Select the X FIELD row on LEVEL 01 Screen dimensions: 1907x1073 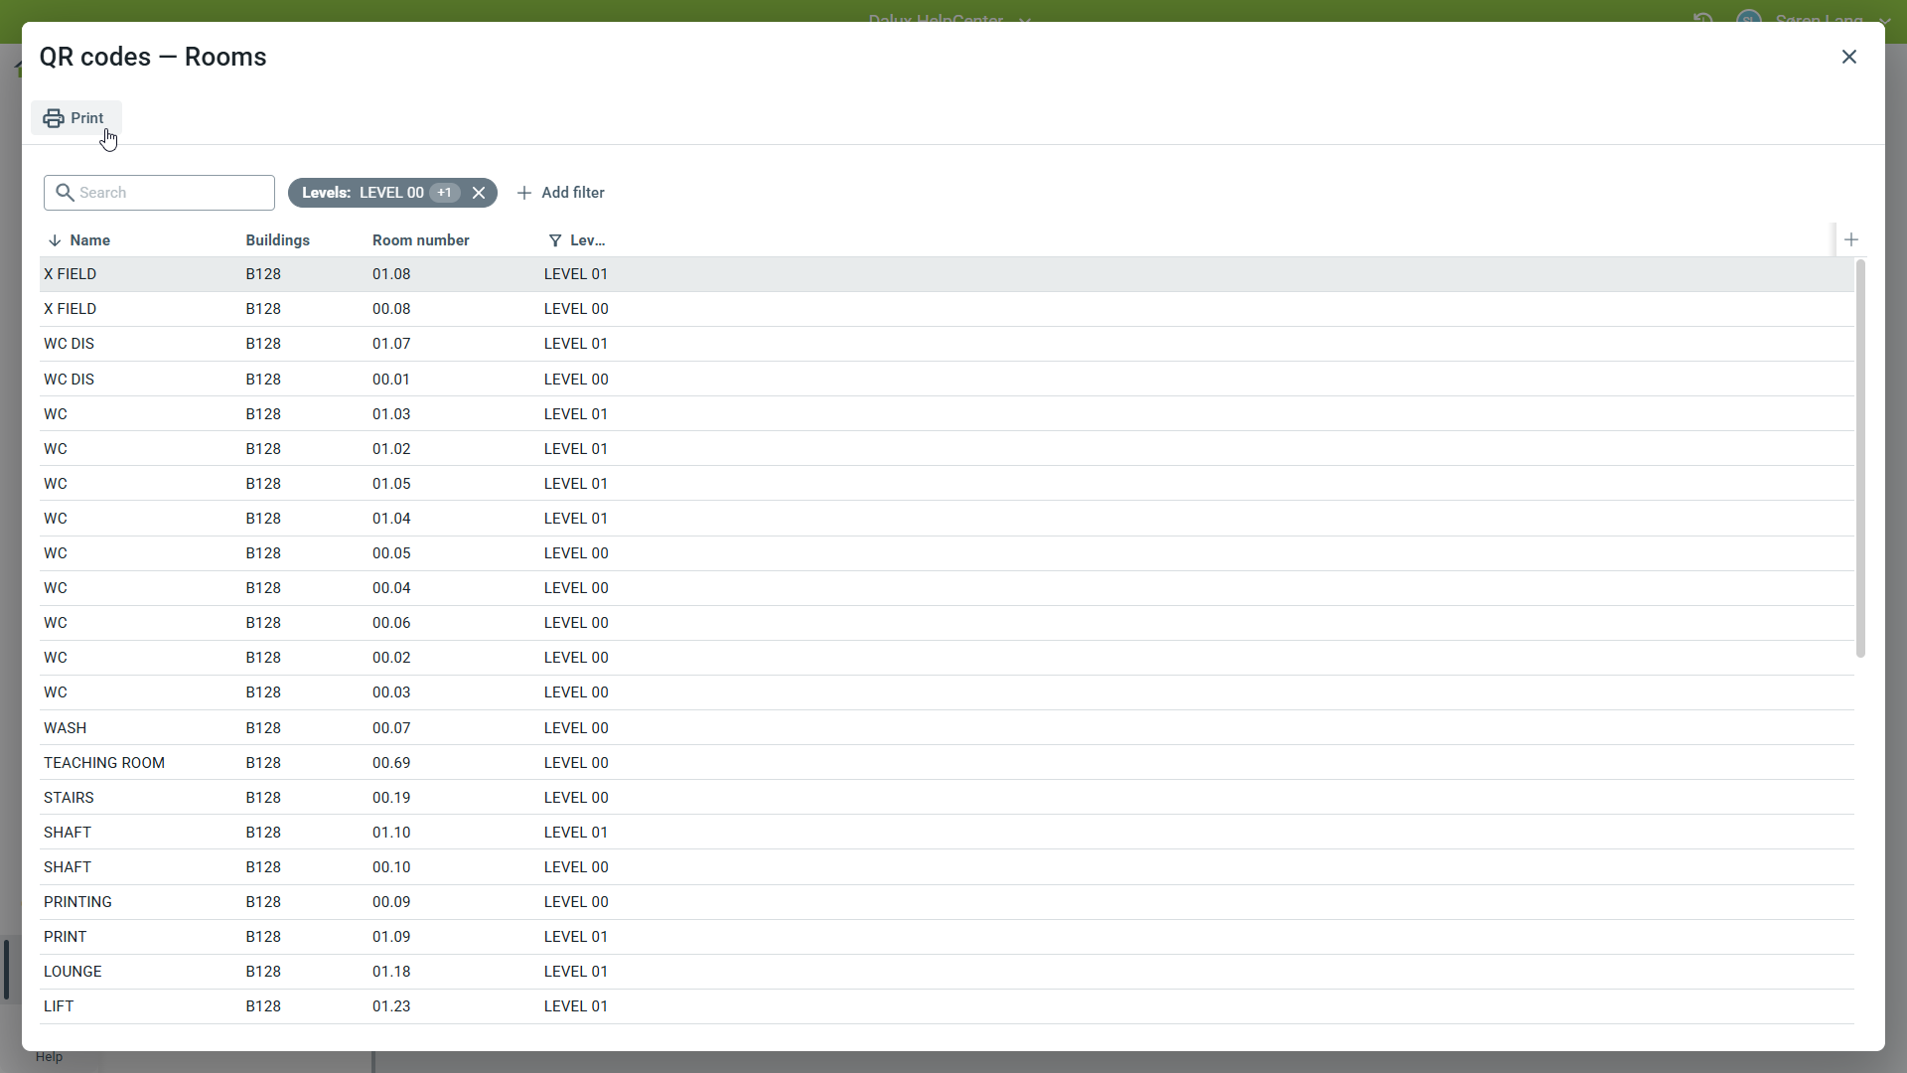point(71,274)
